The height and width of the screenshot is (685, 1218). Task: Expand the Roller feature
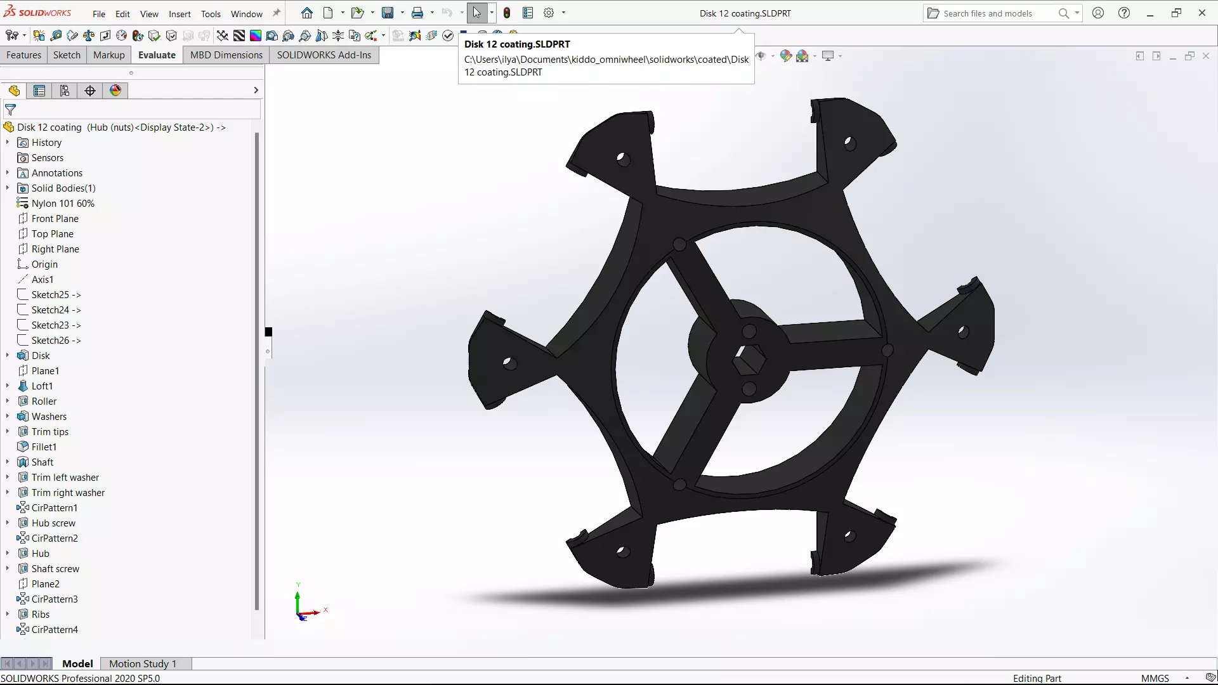[8, 401]
